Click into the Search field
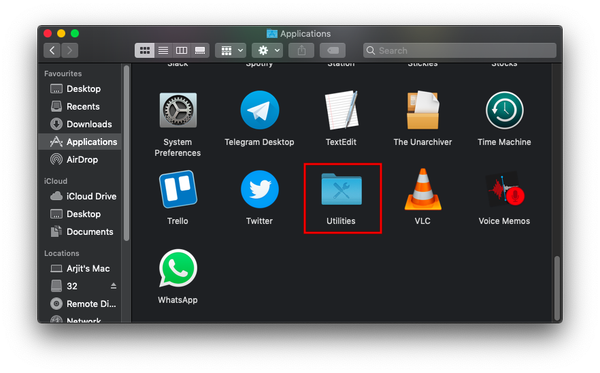600x373 pixels. pyautogui.click(x=460, y=50)
